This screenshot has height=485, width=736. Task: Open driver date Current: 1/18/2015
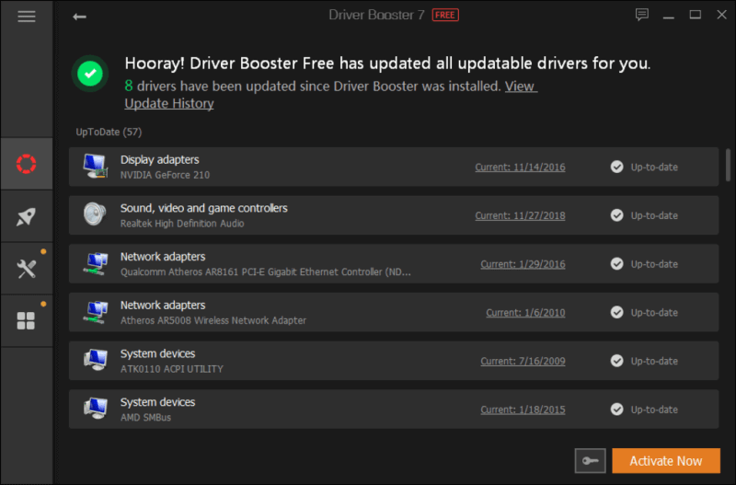523,410
